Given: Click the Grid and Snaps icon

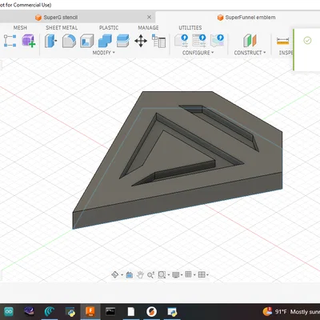Looking at the screenshot, I should [x=188, y=274].
